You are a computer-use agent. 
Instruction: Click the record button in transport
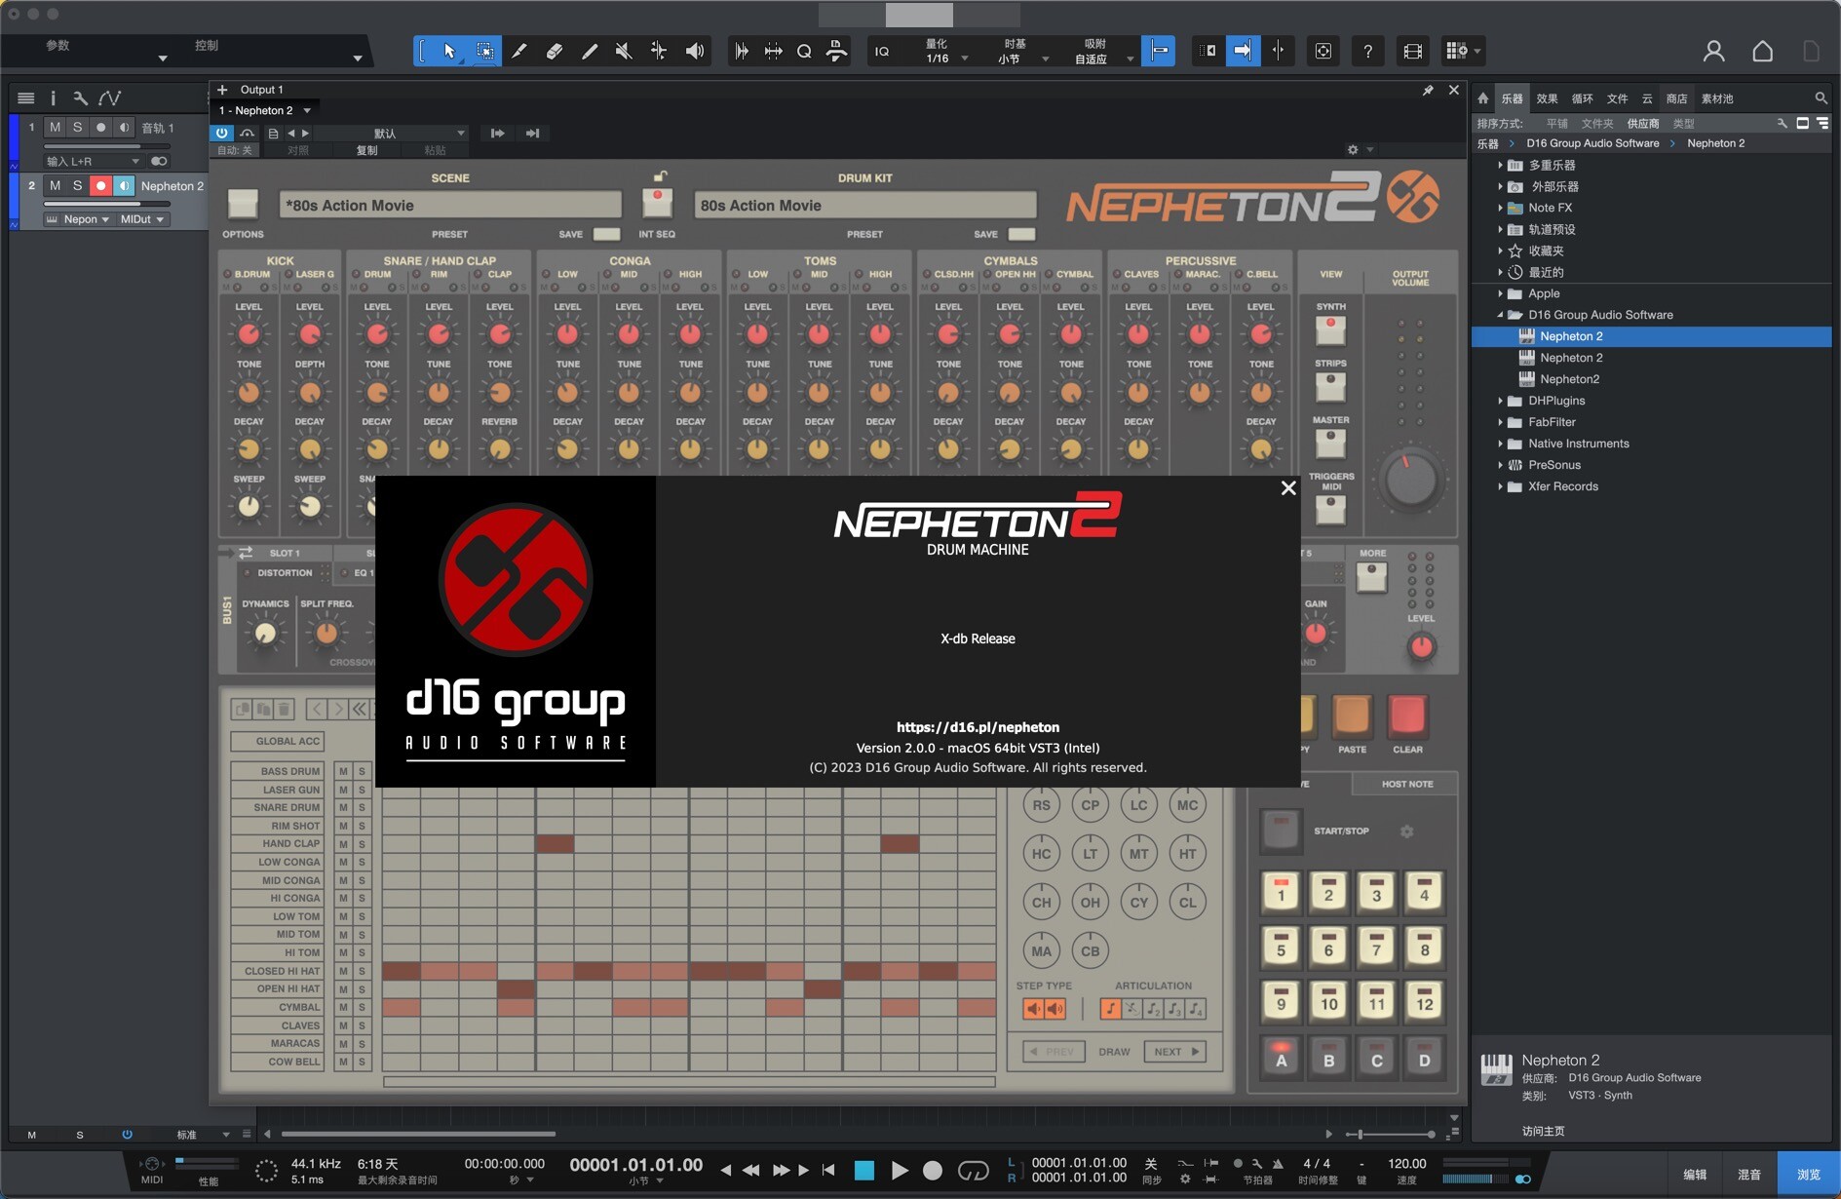933,1171
